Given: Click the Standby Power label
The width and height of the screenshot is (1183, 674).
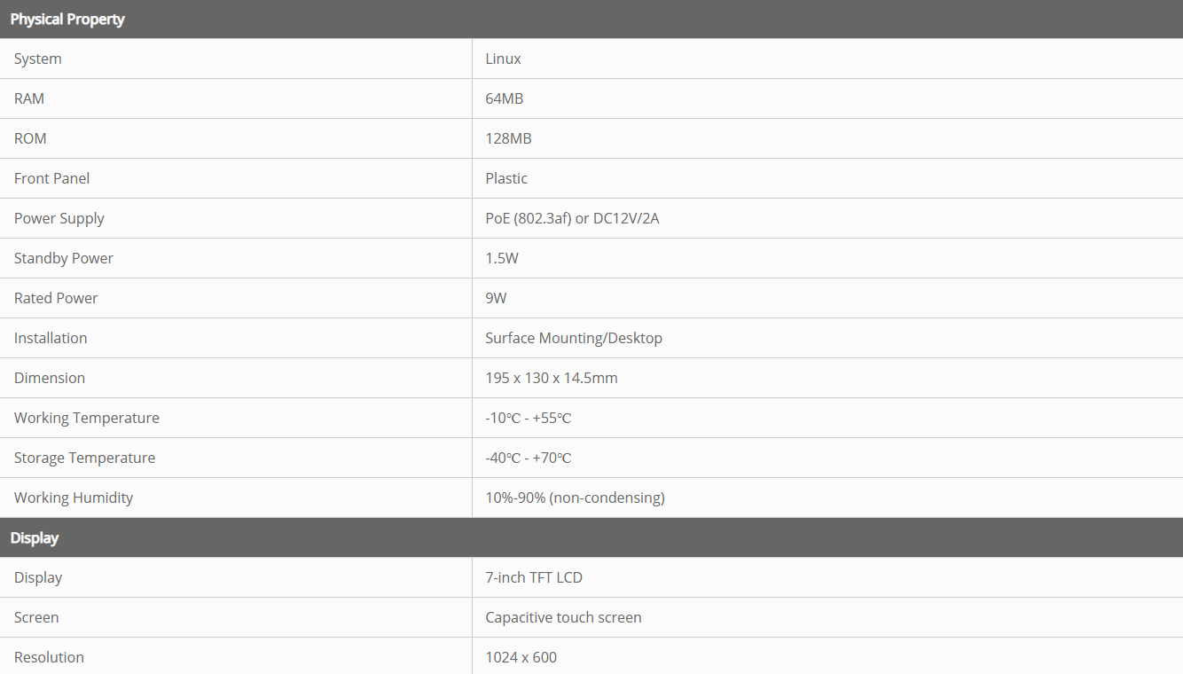Looking at the screenshot, I should (x=64, y=258).
